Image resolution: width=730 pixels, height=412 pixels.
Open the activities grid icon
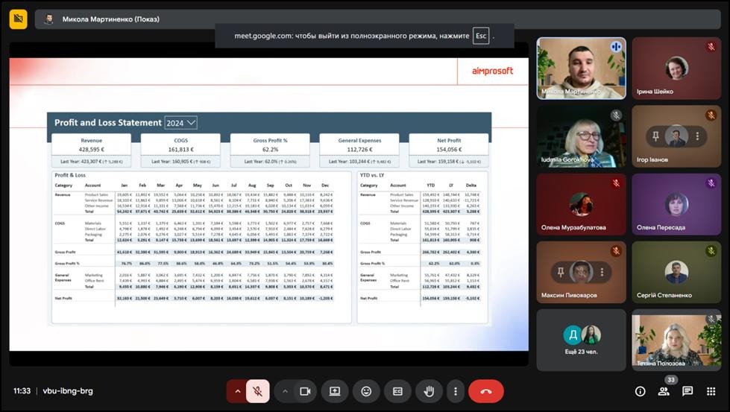pos(711,391)
